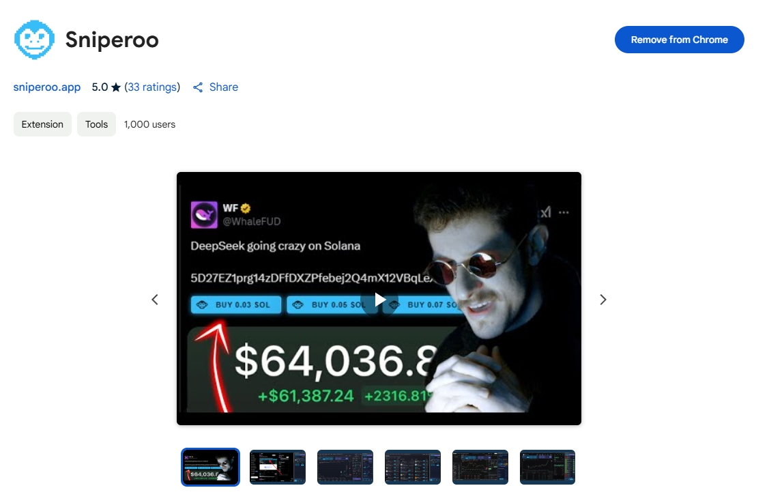Viewport: 769px width, 503px height.
Task: Click the Share link
Action: click(224, 87)
